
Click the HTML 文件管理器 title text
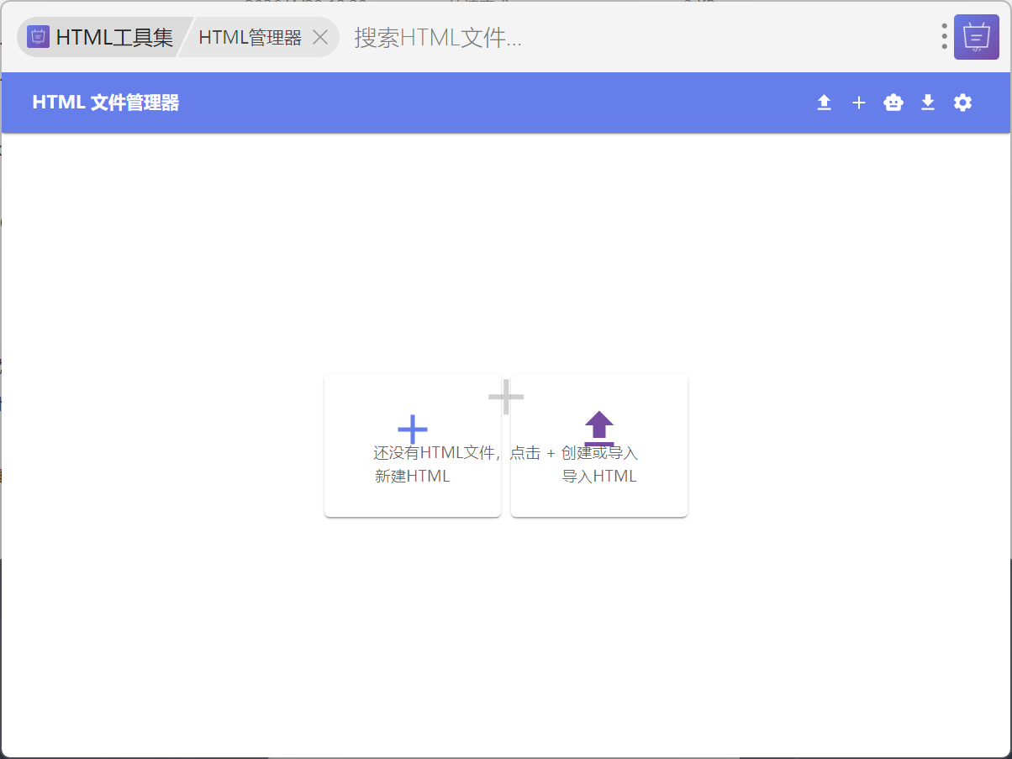(106, 103)
